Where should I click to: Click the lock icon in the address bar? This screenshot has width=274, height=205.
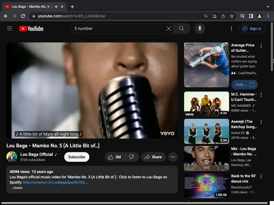pyautogui.click(x=34, y=16)
